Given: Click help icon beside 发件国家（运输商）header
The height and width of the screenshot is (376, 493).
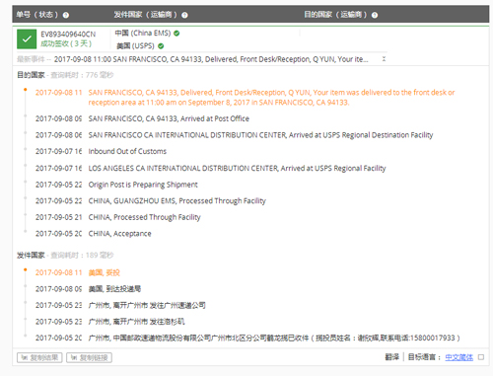Looking at the screenshot, I should coord(184,15).
